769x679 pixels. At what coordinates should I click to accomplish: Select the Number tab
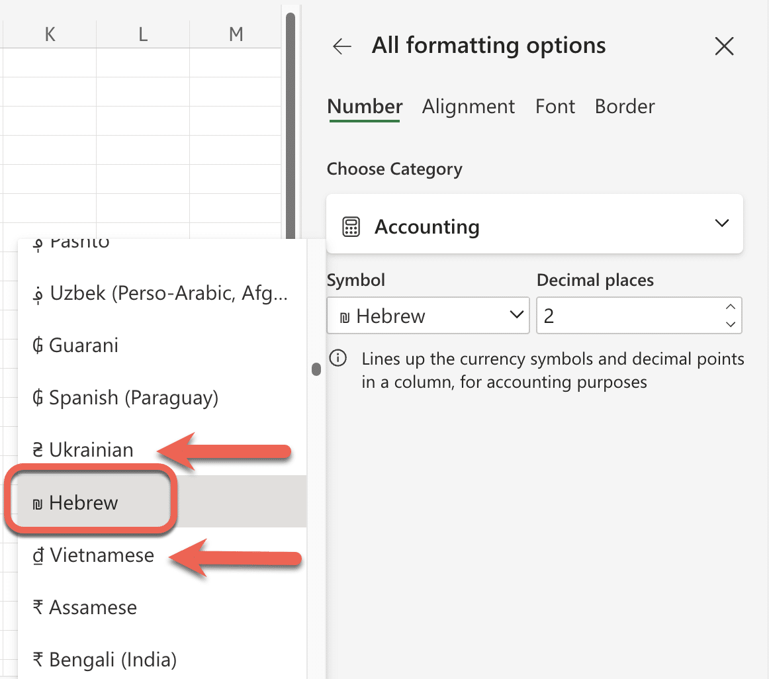tap(365, 107)
